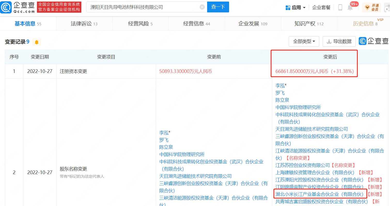Switch to the 基本信息 tab
Screen dimensions: 390x206
[x=28, y=24]
